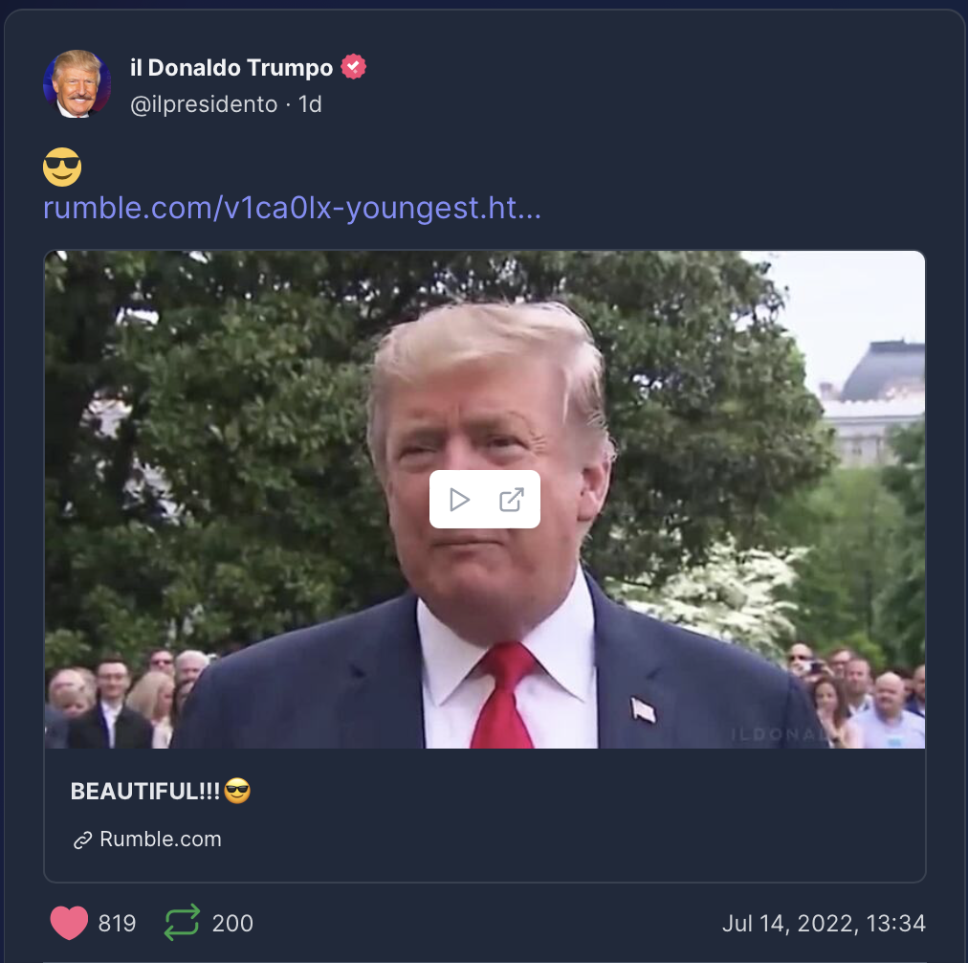Click the sunglasses emoji in card title

point(237,791)
